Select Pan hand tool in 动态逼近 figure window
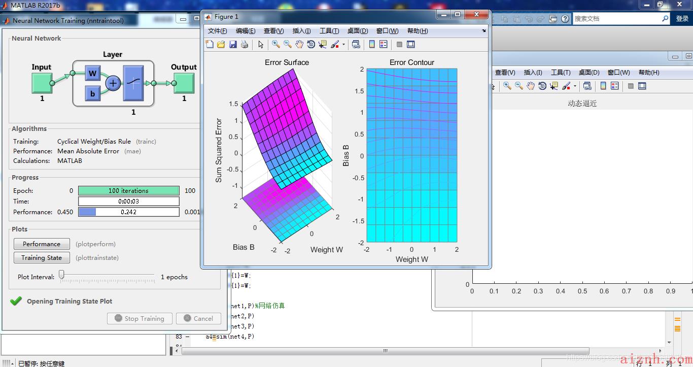693x367 pixels. [x=531, y=86]
